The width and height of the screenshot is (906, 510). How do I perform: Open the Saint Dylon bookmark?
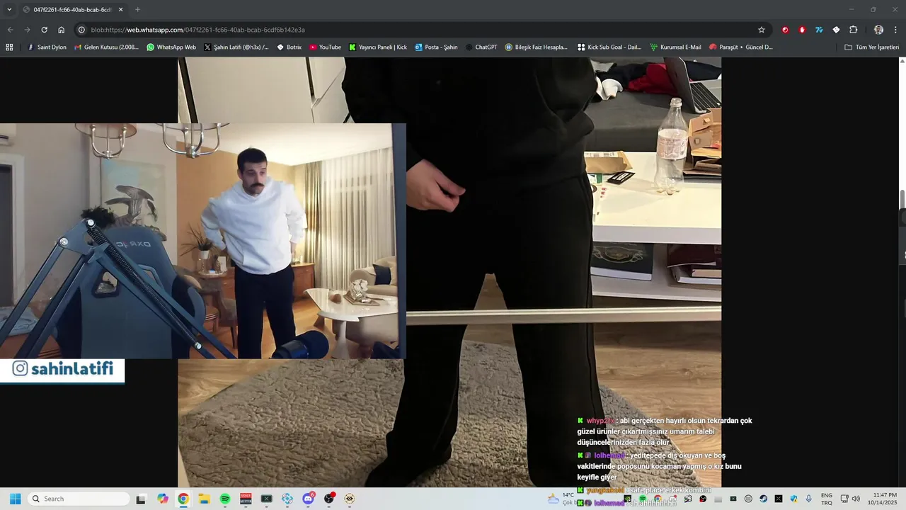[47, 47]
